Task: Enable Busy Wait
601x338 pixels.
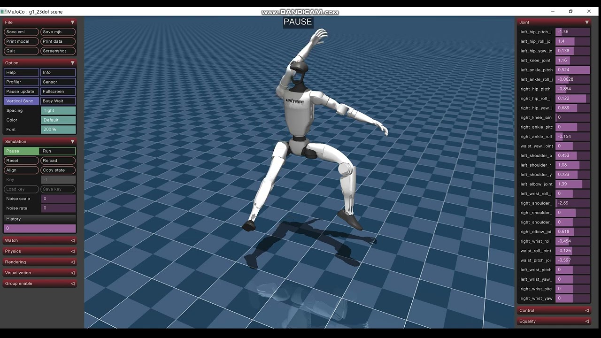Action: click(58, 101)
